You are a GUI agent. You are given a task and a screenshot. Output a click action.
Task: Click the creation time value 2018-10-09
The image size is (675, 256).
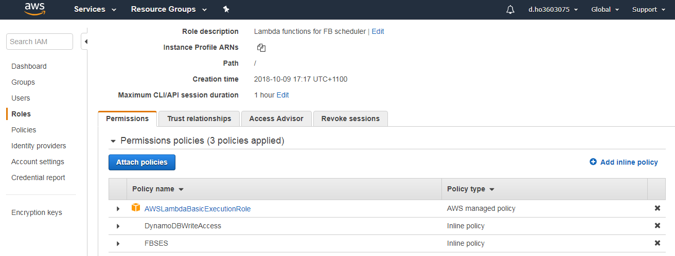(300, 79)
